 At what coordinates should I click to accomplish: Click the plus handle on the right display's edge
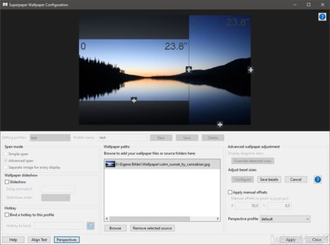[250, 70]
